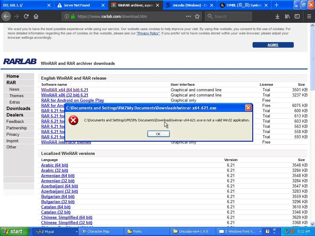Click the green secure padlock icon
This screenshot has width=315, height=236.
pos(73,17)
